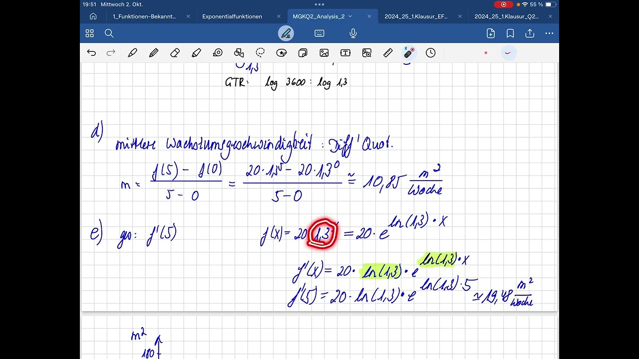Open the Elements stickers tool
The height and width of the screenshot is (359, 639).
click(282, 53)
